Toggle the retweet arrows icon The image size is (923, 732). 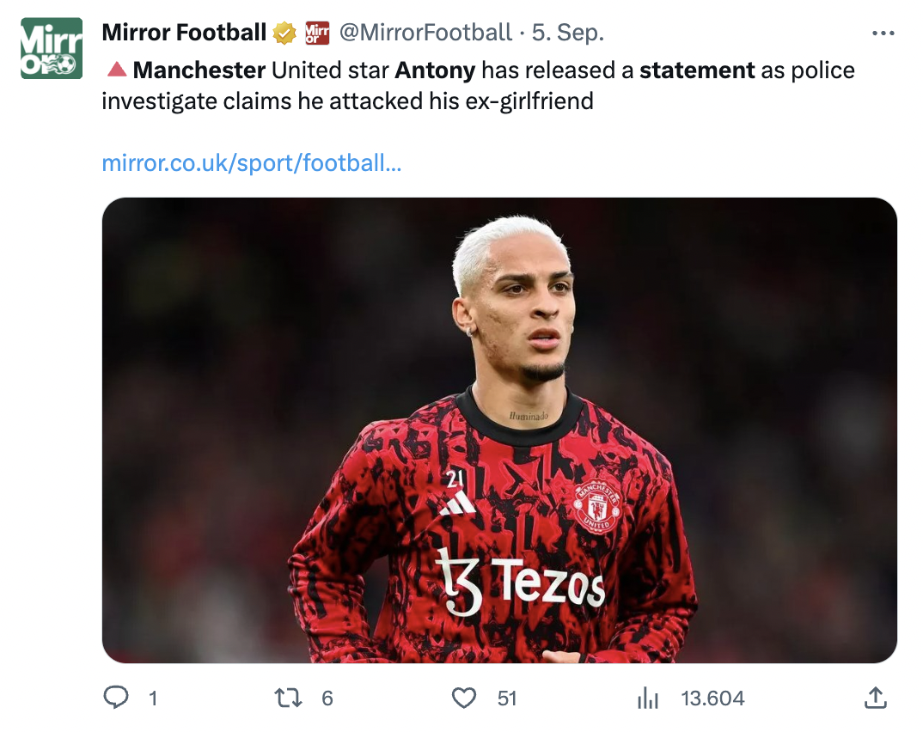[287, 698]
